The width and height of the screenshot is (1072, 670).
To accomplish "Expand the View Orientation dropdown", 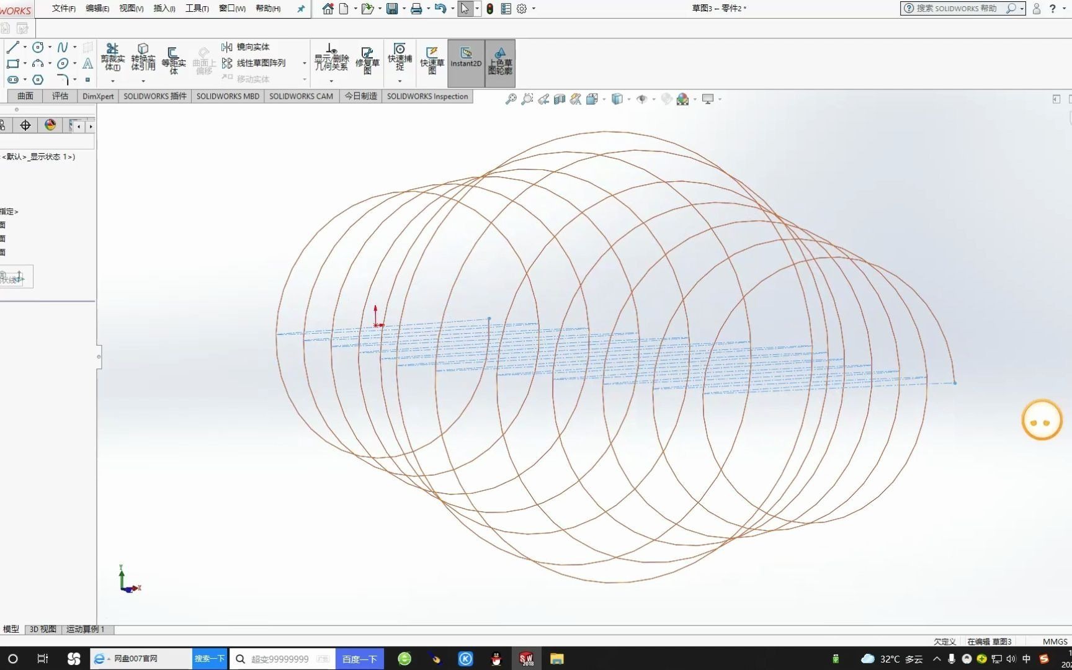I will pyautogui.click(x=605, y=99).
